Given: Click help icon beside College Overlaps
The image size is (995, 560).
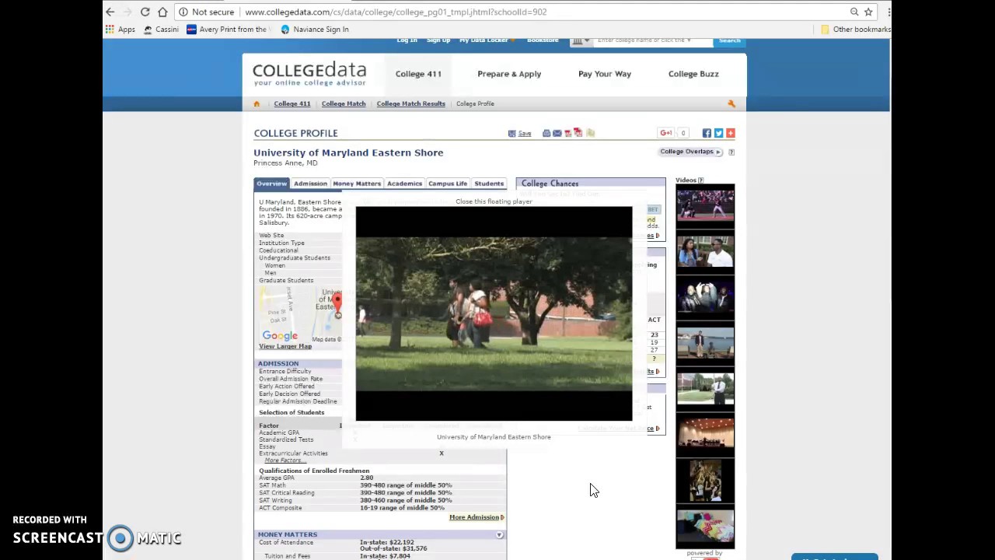Looking at the screenshot, I should point(731,152).
